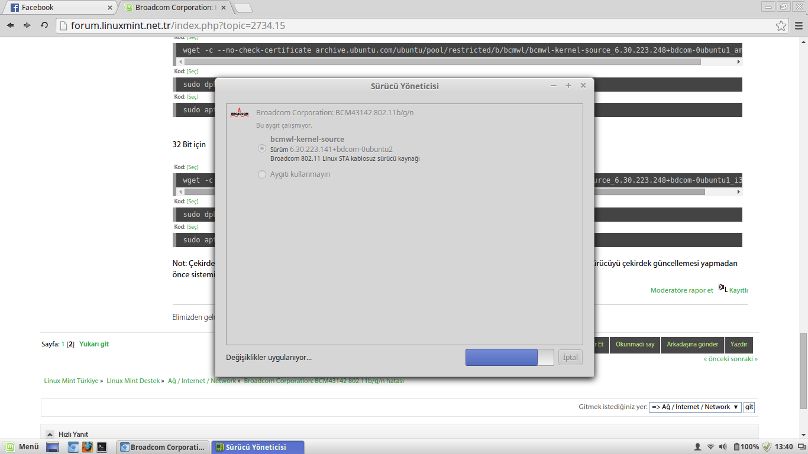Click the Sürücü Yöneticisi dialog title bar
Screen dimensions: 808x454
pyautogui.click(x=405, y=86)
